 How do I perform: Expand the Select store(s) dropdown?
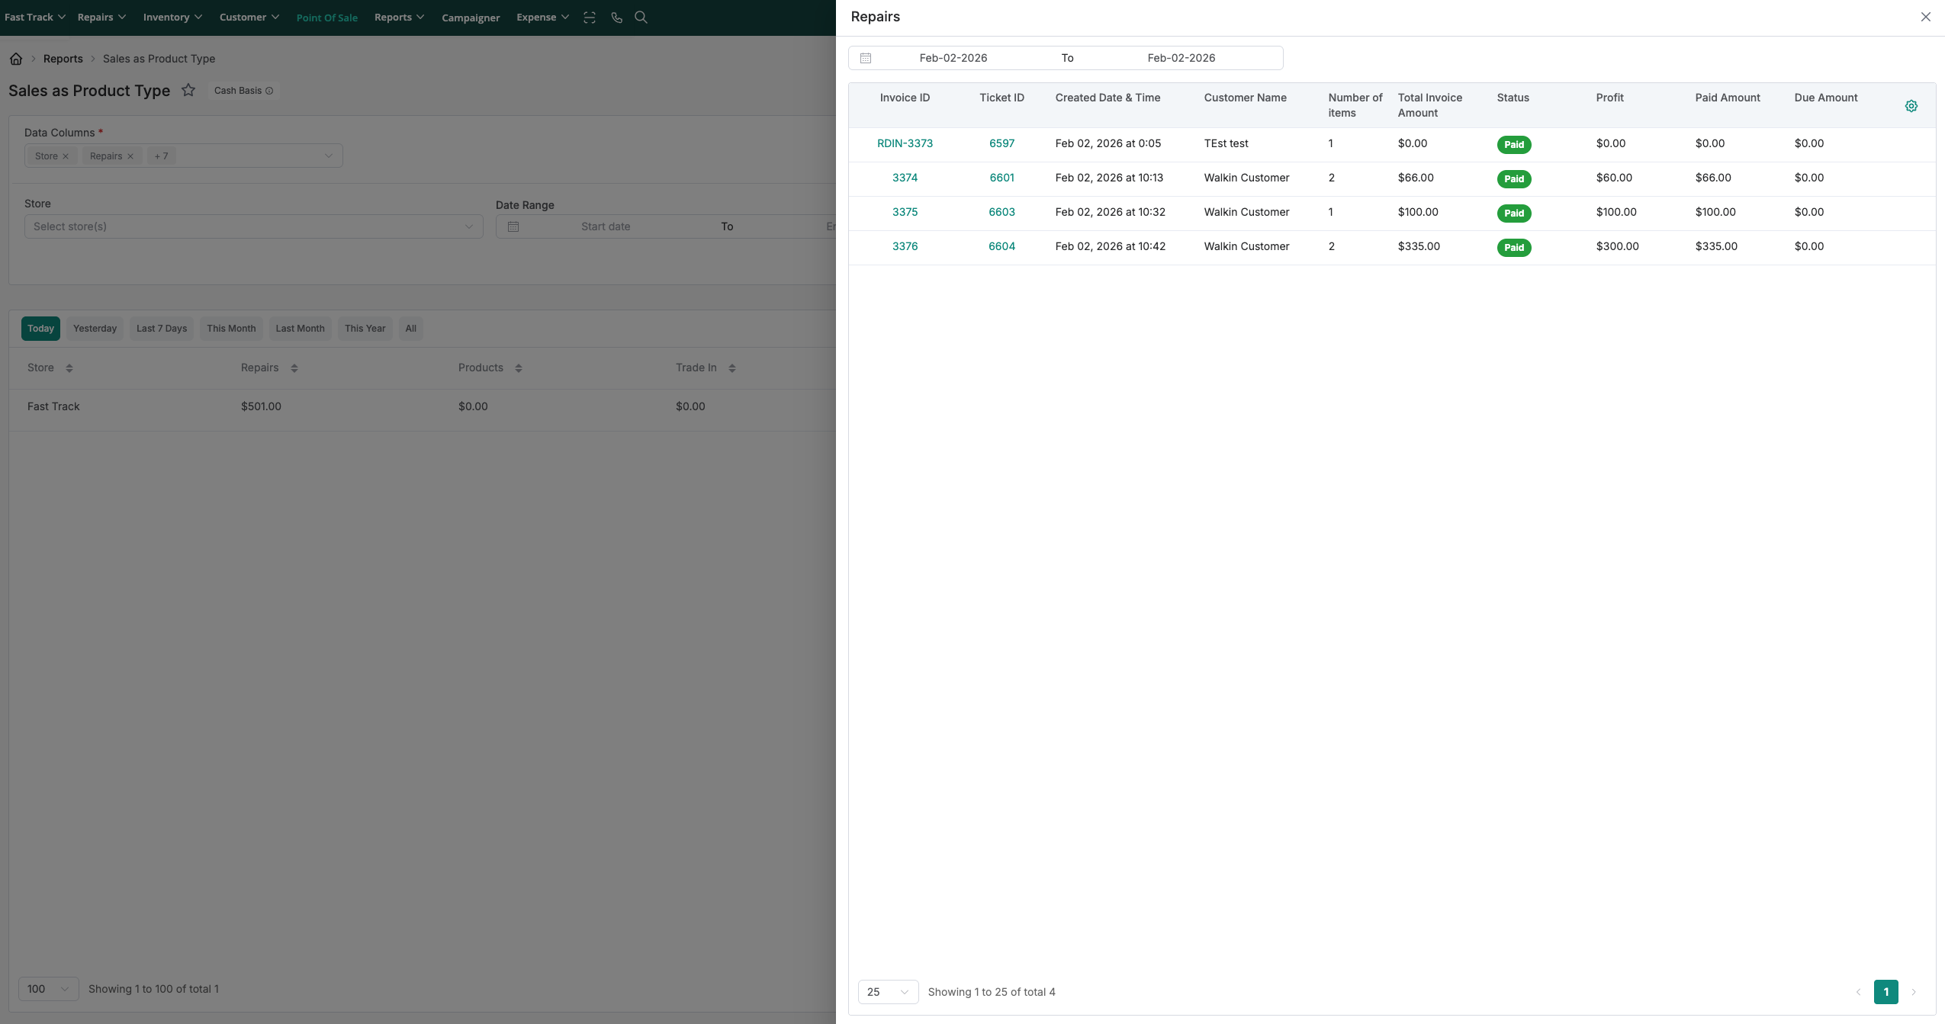(x=253, y=226)
